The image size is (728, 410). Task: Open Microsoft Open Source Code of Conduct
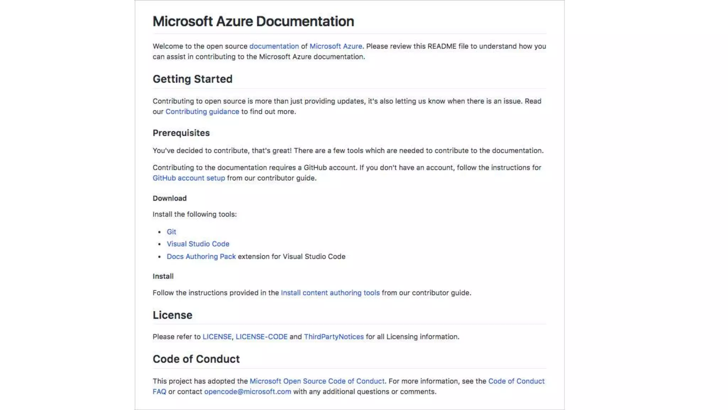317,381
